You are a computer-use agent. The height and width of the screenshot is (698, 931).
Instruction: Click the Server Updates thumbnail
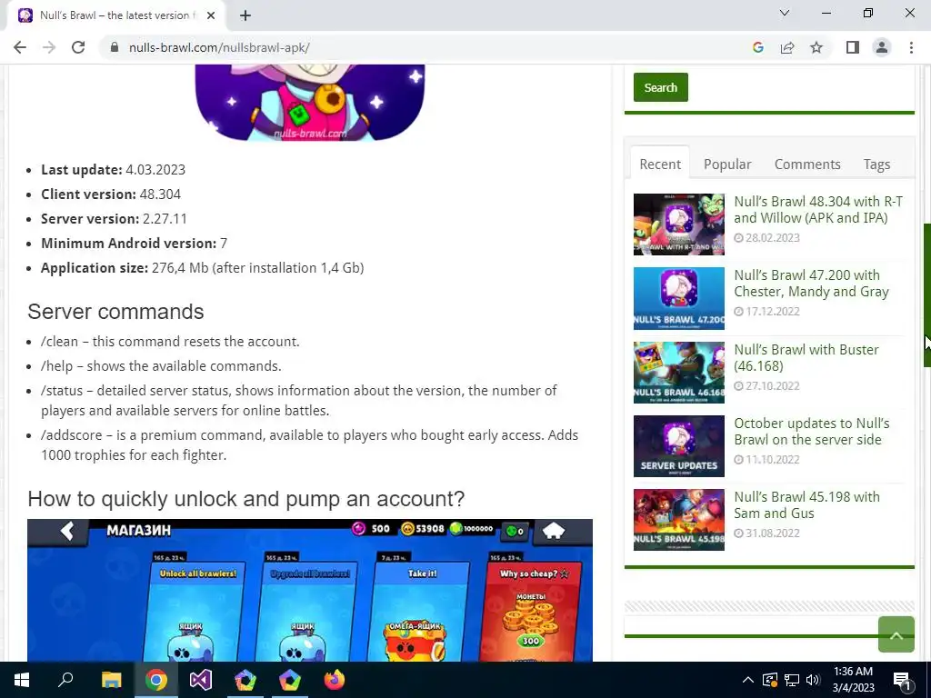coord(678,445)
